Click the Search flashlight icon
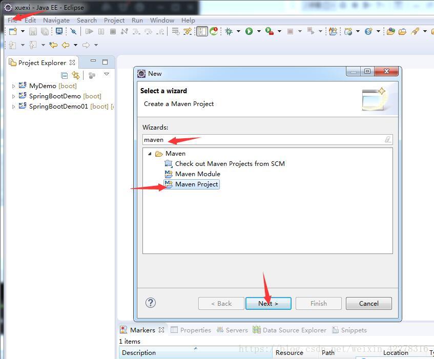 click(x=415, y=31)
